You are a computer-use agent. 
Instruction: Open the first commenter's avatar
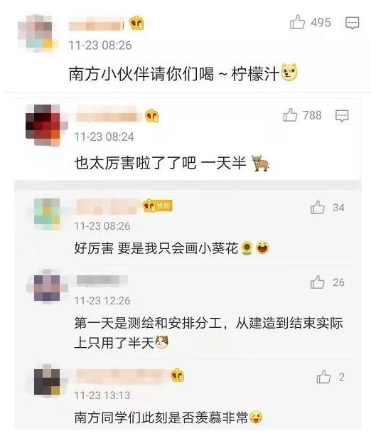pos(36,33)
